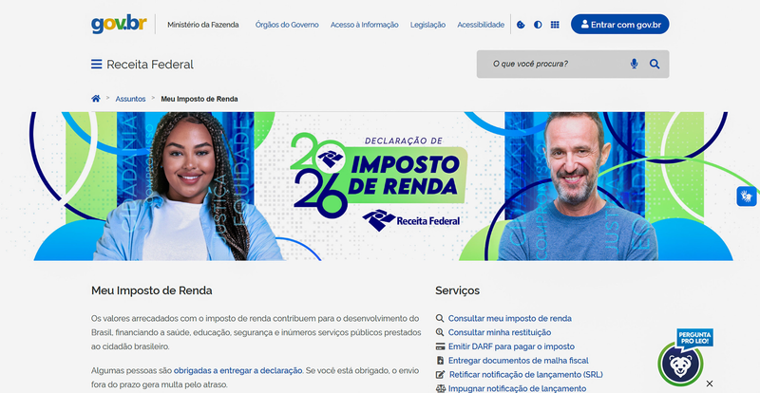This screenshot has height=393, width=760.
Task: Click the search field 'O que você procura?'
Action: (x=558, y=64)
